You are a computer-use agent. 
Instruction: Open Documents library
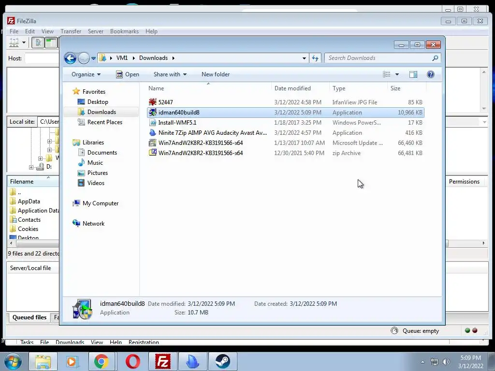(x=102, y=153)
